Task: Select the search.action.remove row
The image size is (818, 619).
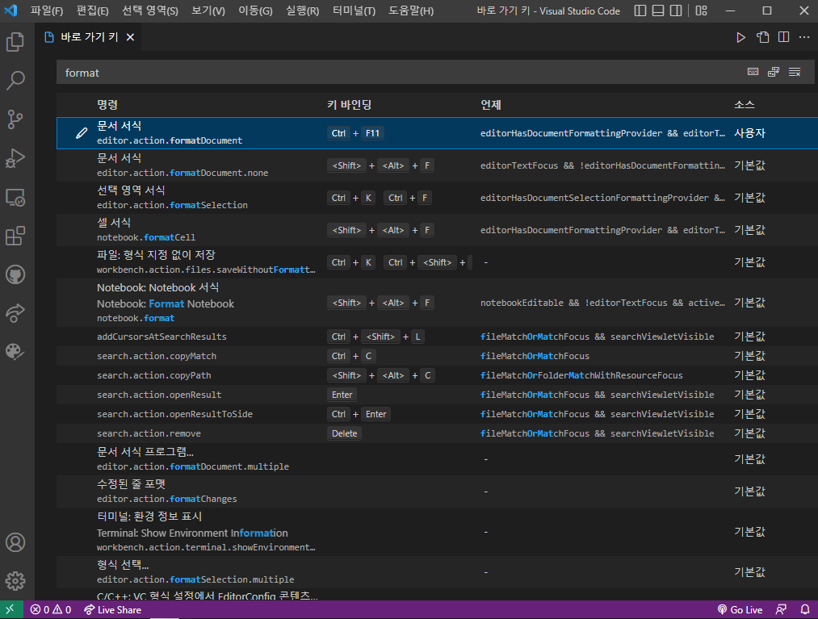Action: [x=437, y=433]
